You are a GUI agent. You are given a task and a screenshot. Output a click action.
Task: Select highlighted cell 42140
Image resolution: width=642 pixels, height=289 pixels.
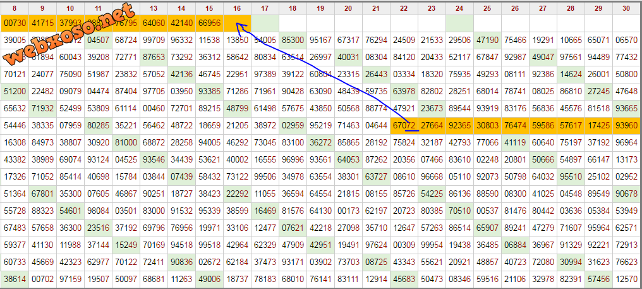[182, 24]
